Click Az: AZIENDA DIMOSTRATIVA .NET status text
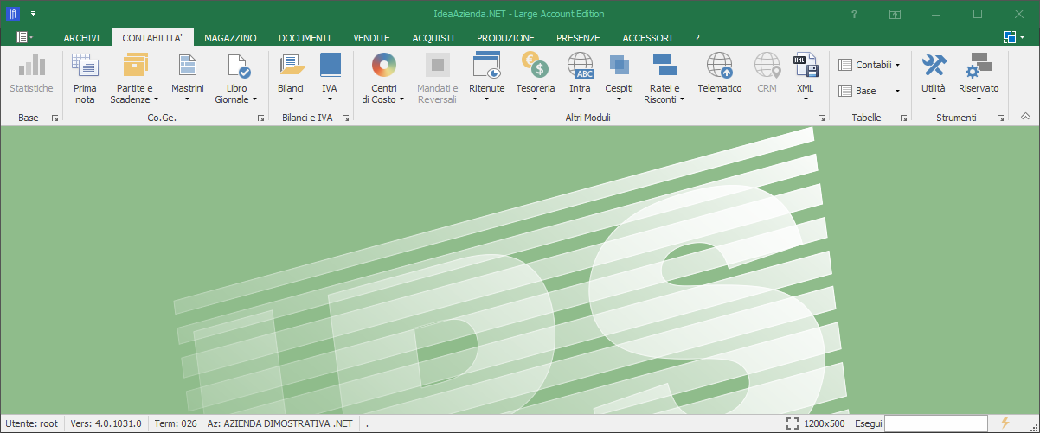Image resolution: width=1040 pixels, height=433 pixels. 280,423
